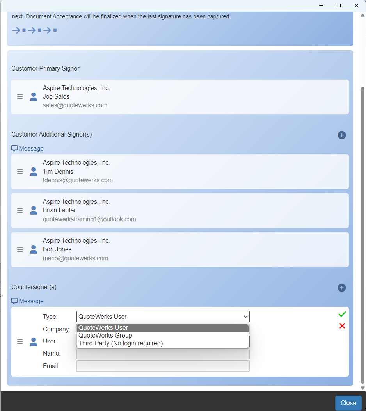
Task: Click person icon for Bob Jones
Action: coord(33,249)
